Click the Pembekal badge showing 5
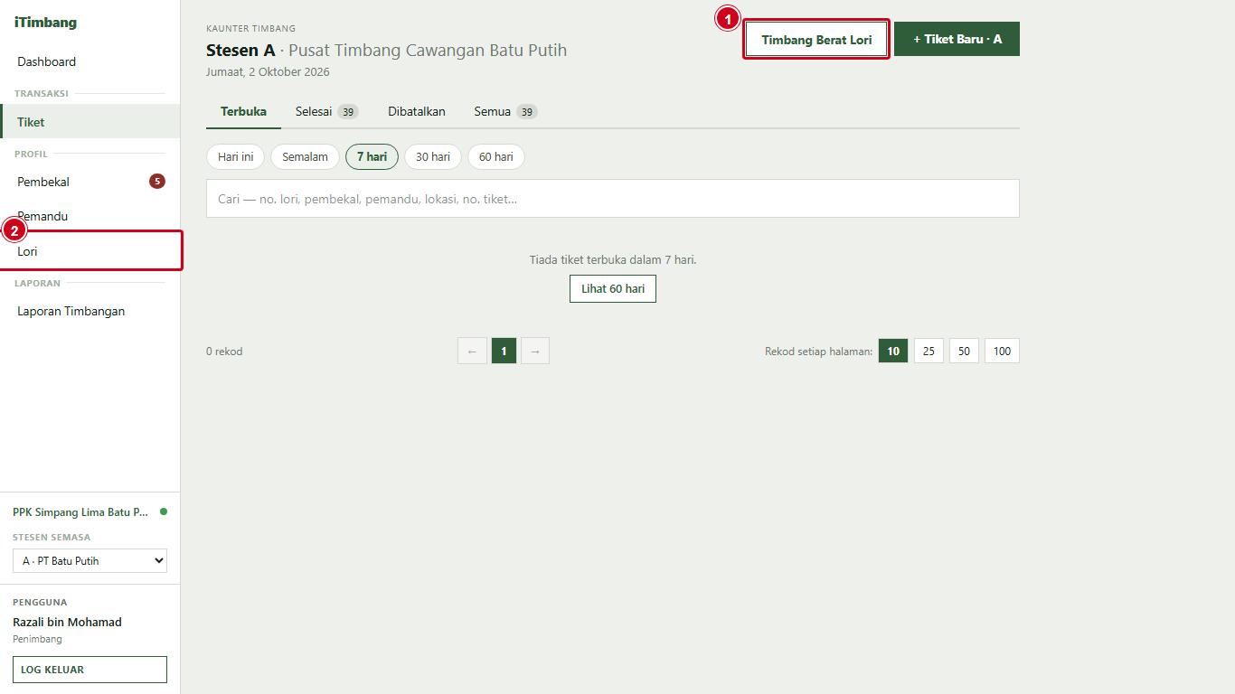This screenshot has width=1235, height=694. point(157,182)
